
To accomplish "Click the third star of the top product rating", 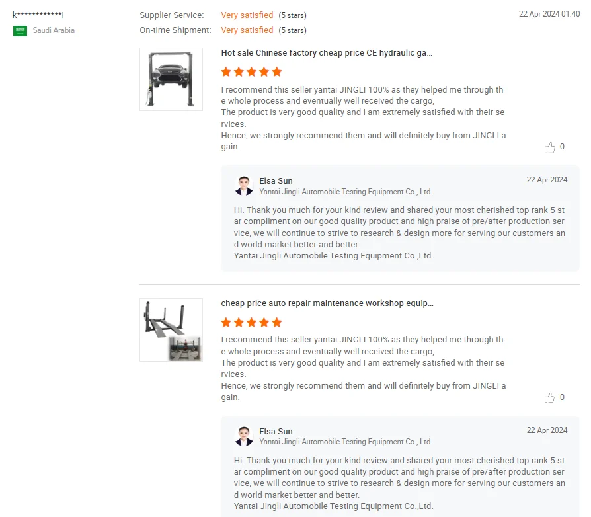I will pos(251,71).
